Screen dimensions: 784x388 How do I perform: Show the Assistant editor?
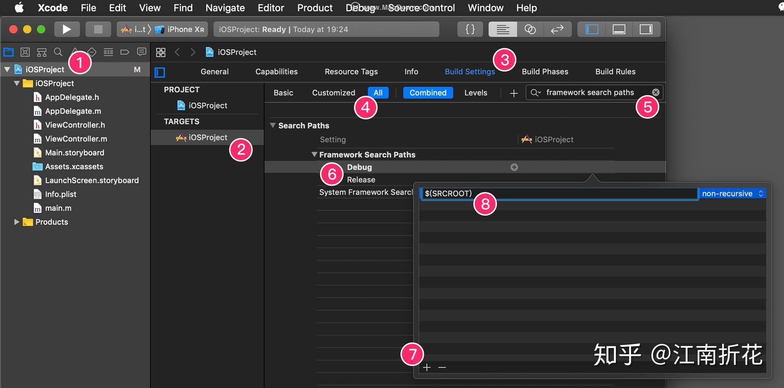click(x=530, y=29)
